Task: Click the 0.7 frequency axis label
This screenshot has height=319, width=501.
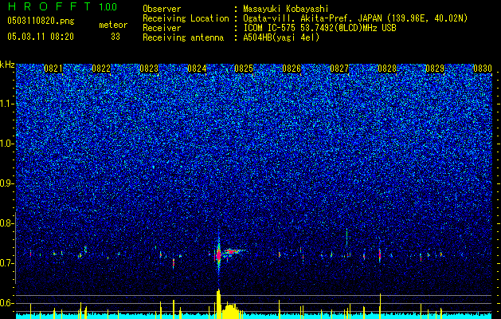Action: click(6, 263)
